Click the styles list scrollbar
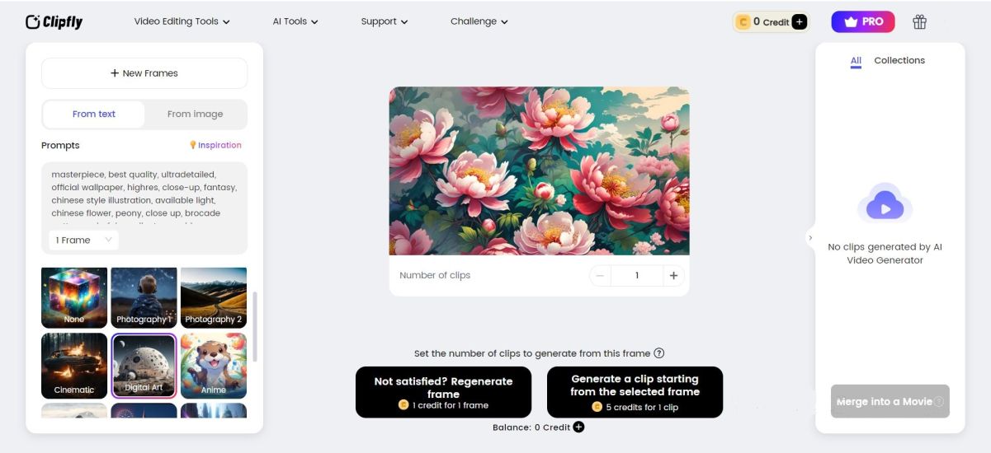 255,326
